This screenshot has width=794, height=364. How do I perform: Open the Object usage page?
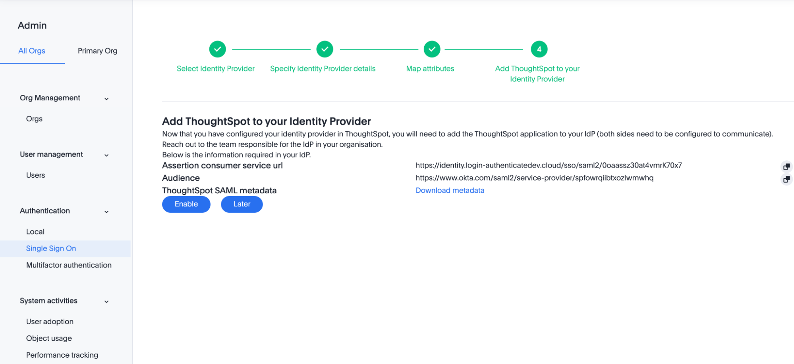49,338
